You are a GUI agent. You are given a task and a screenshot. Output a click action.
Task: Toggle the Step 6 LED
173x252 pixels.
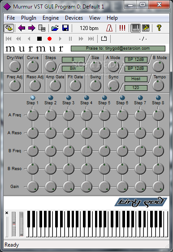pos(122,98)
